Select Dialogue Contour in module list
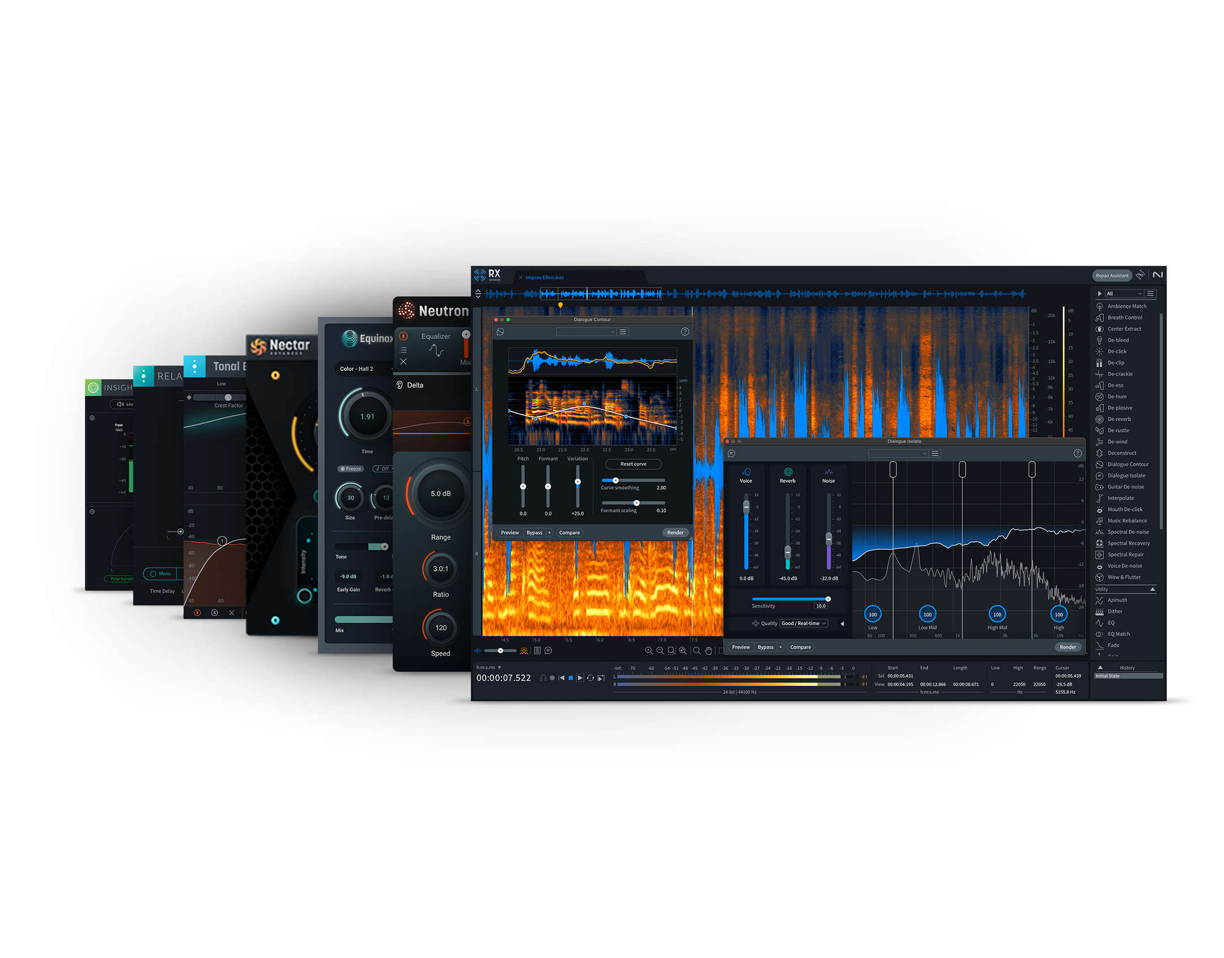 coord(1128,464)
